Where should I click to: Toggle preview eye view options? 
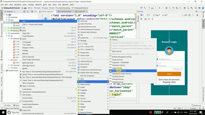point(141,19)
